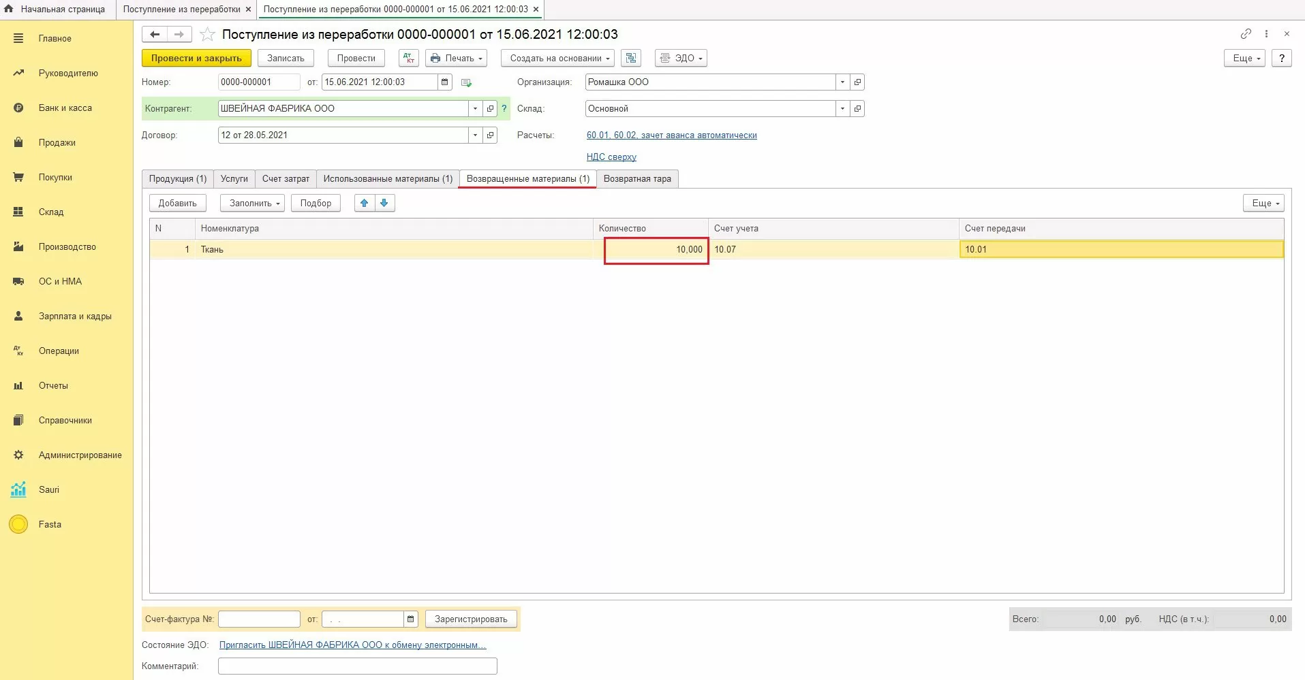This screenshot has width=1305, height=680.
Task: Open Банк и касса section
Action: 65,108
